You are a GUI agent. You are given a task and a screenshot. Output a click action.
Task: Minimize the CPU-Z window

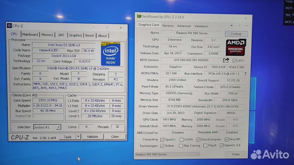click(x=94, y=27)
